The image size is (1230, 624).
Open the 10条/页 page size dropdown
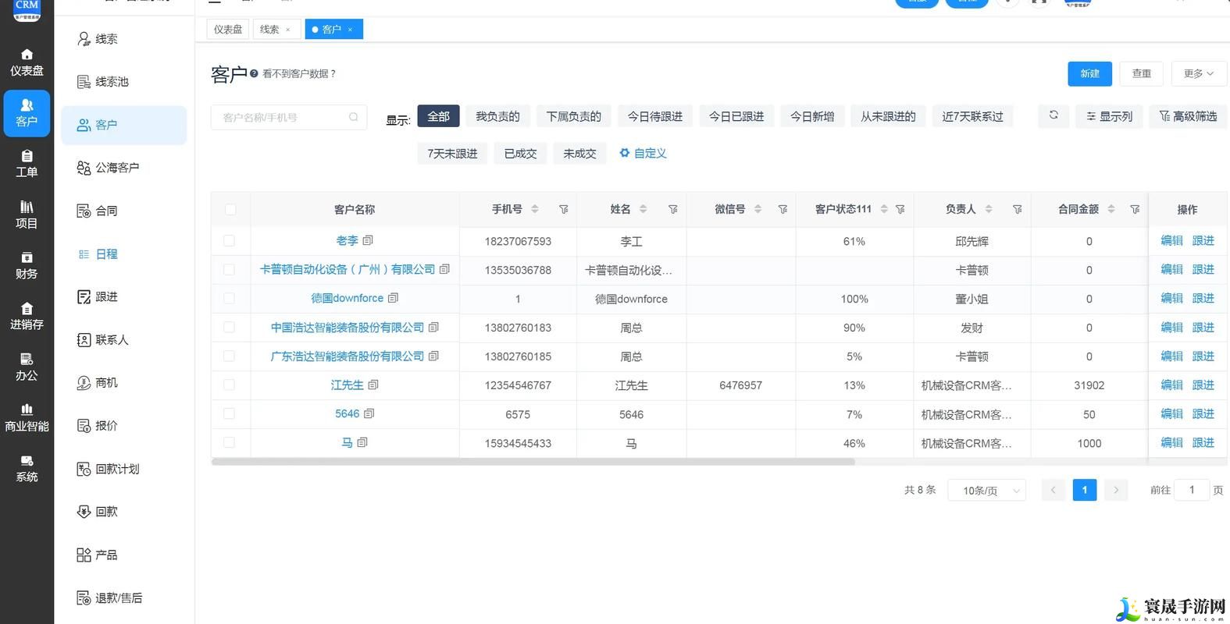click(x=986, y=490)
